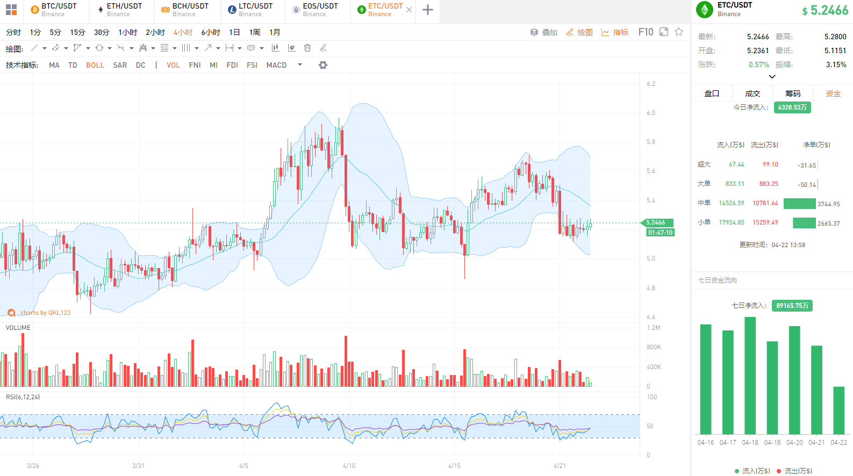Open the 成交 trades tab
Screen dimensions: 853x476
752,93
